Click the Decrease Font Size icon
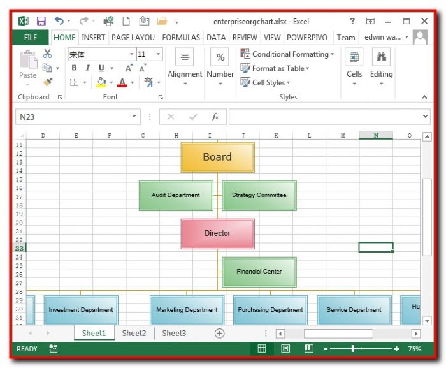 (x=143, y=68)
